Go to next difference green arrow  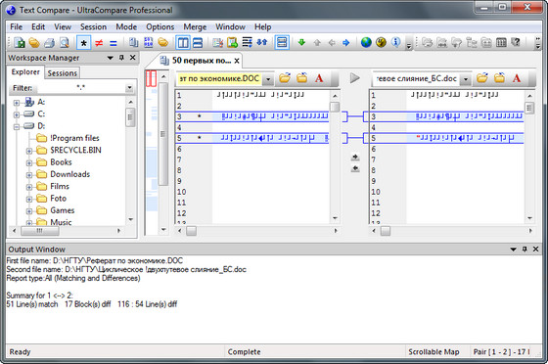[301, 43]
